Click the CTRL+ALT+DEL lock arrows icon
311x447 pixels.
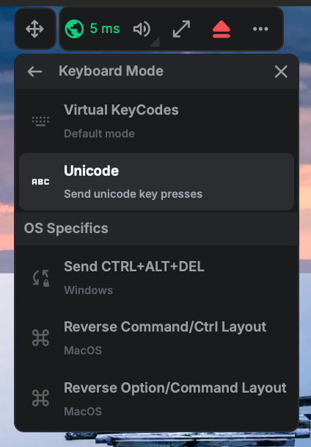[40, 278]
